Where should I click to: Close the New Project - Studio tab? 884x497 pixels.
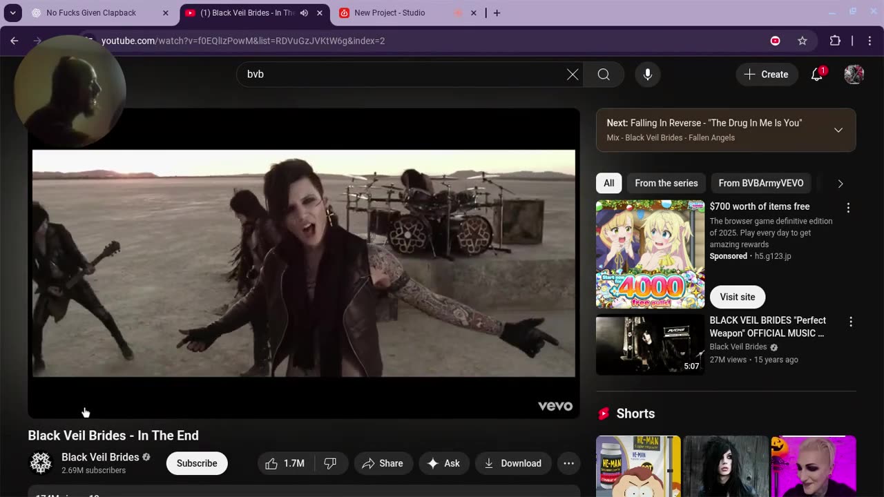(473, 12)
